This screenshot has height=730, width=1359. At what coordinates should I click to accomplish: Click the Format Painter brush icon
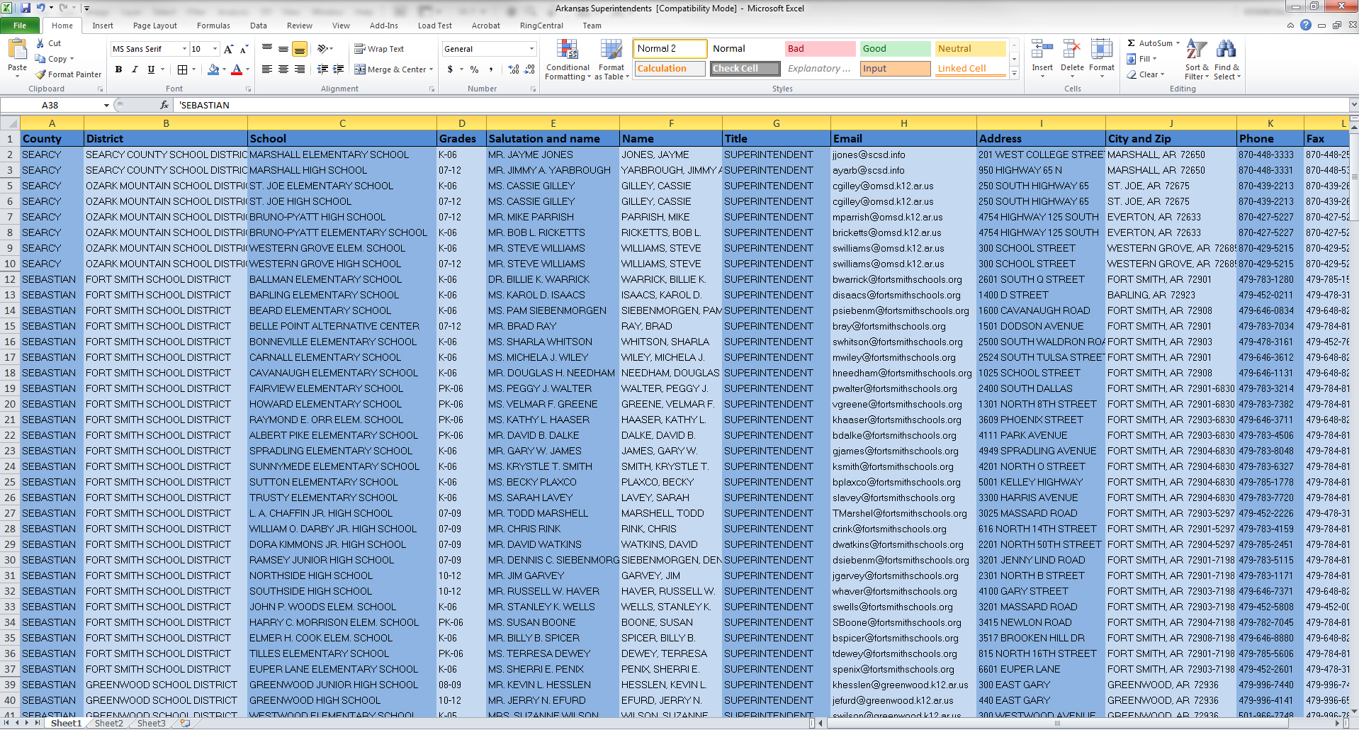coord(41,74)
